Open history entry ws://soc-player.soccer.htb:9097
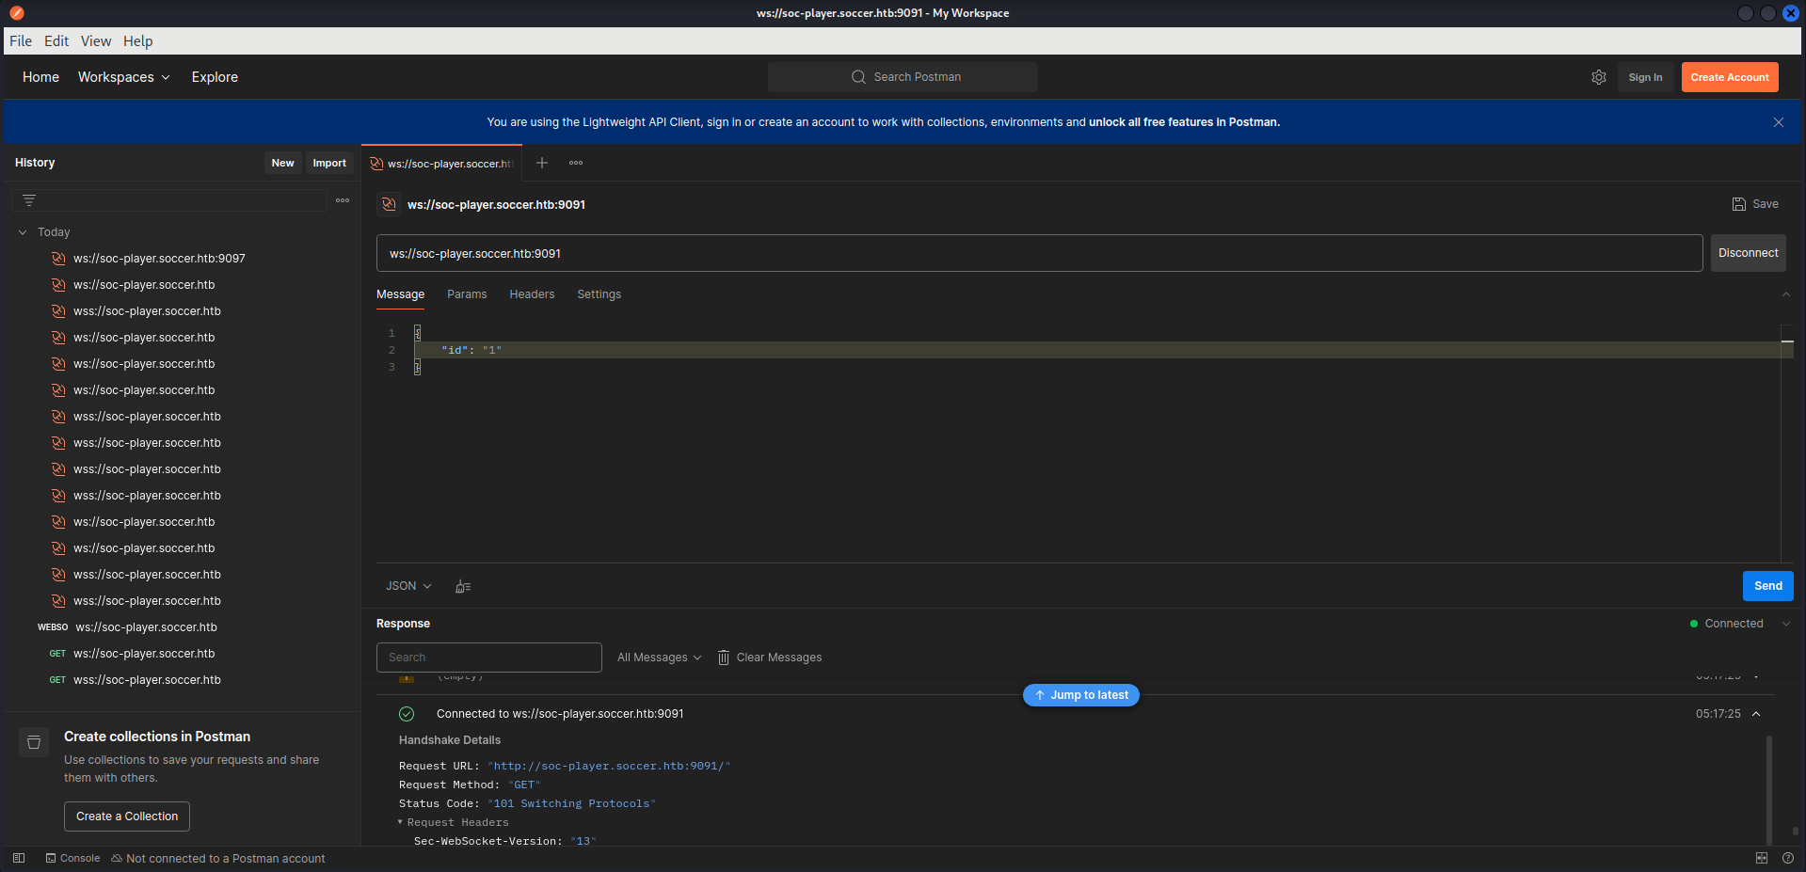 tap(159, 259)
